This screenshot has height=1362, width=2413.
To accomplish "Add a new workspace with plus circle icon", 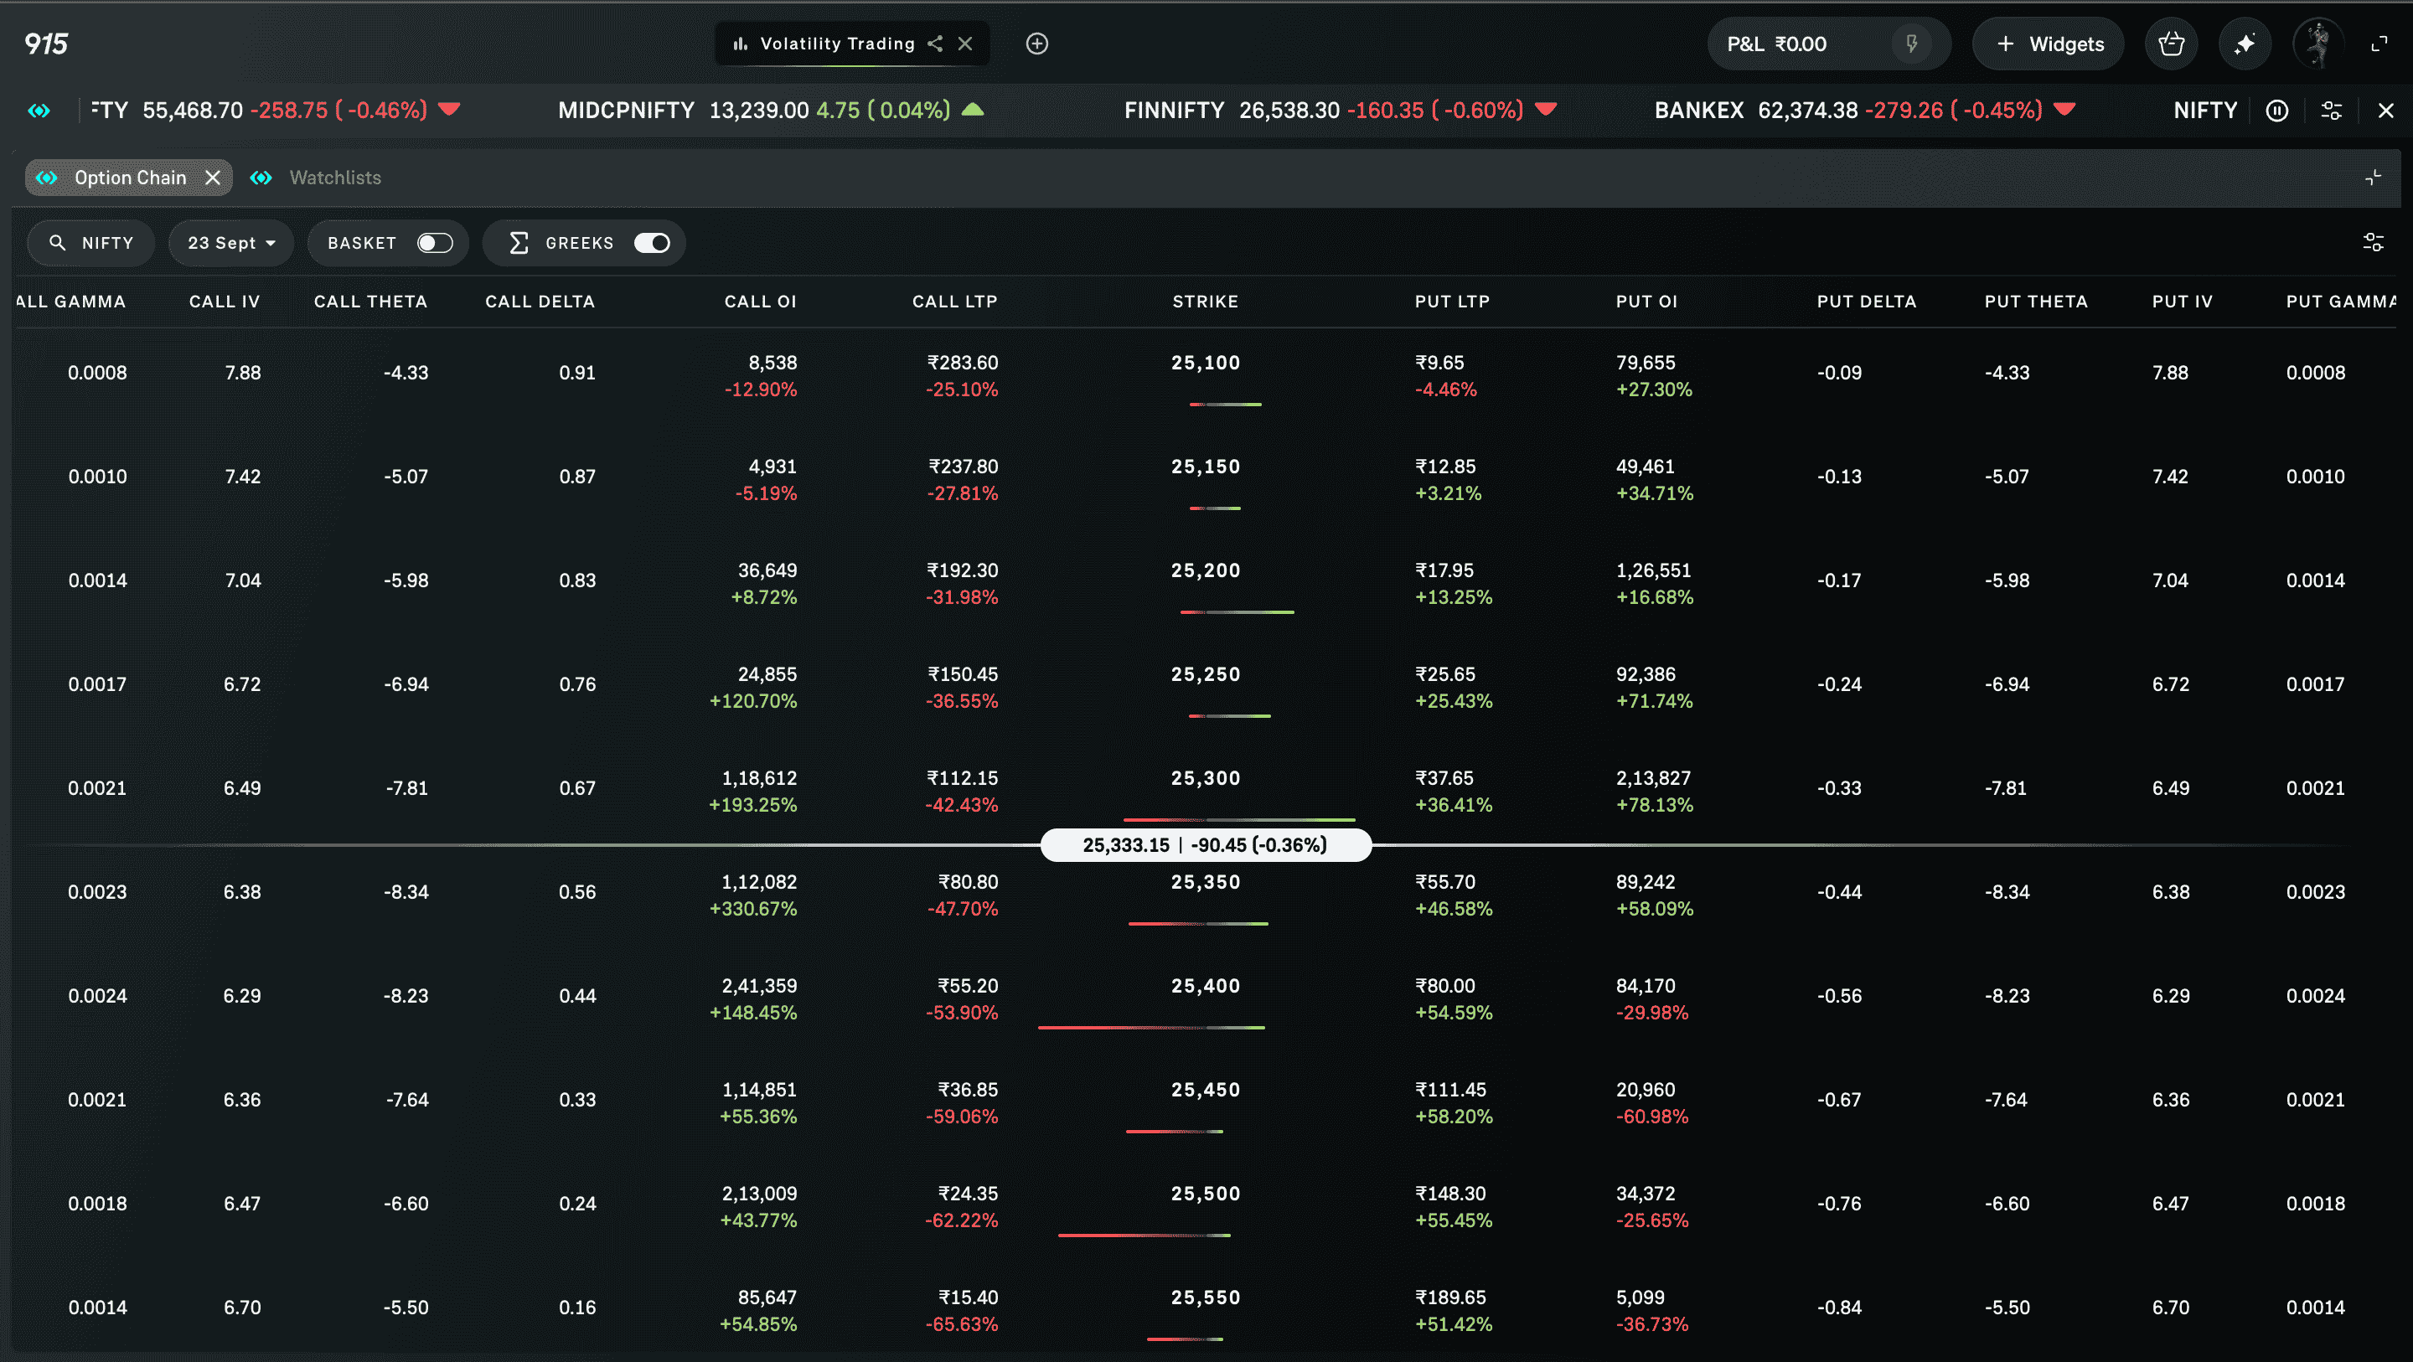I will click(1037, 44).
